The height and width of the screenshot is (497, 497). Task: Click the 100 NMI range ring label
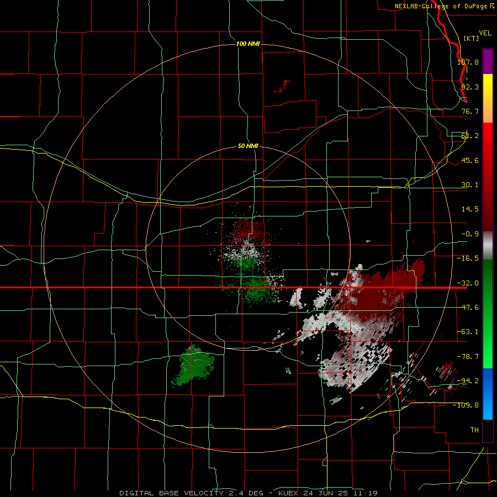248,44
